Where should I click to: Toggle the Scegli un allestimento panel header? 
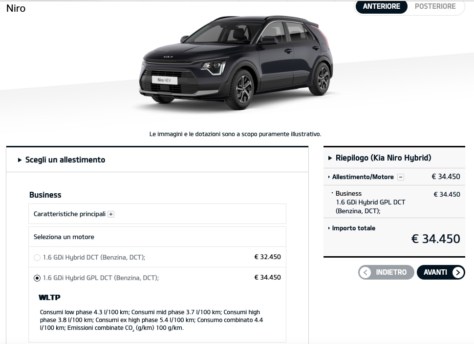pos(157,160)
